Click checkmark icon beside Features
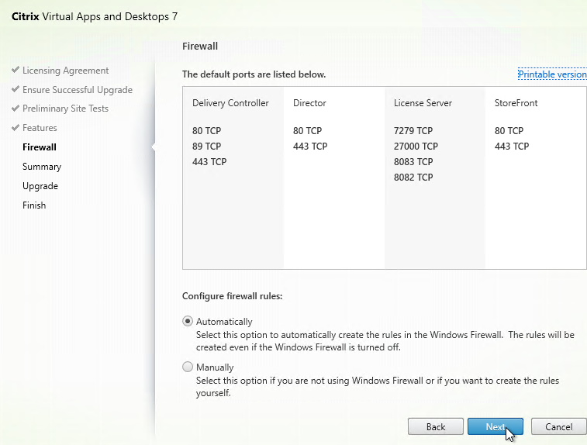The height and width of the screenshot is (445, 587). (16, 128)
